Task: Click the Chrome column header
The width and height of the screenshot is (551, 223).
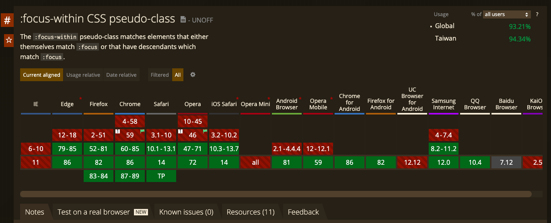Action: [130, 104]
